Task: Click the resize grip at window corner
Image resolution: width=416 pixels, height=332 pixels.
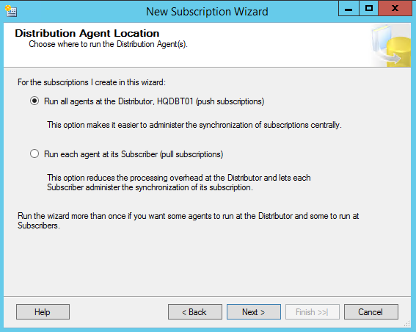Action: [407, 323]
